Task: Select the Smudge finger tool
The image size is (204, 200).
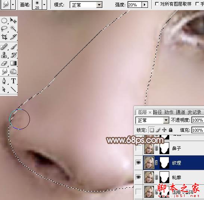Action: pyautogui.click(x=4, y=72)
